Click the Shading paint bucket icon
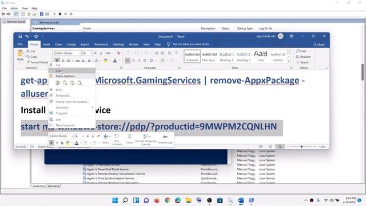Screen dimensions: 366x206 click(x=162, y=61)
